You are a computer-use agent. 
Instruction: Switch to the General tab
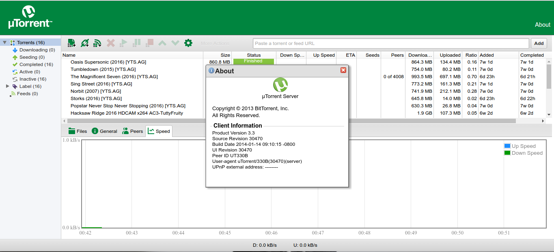[104, 131]
